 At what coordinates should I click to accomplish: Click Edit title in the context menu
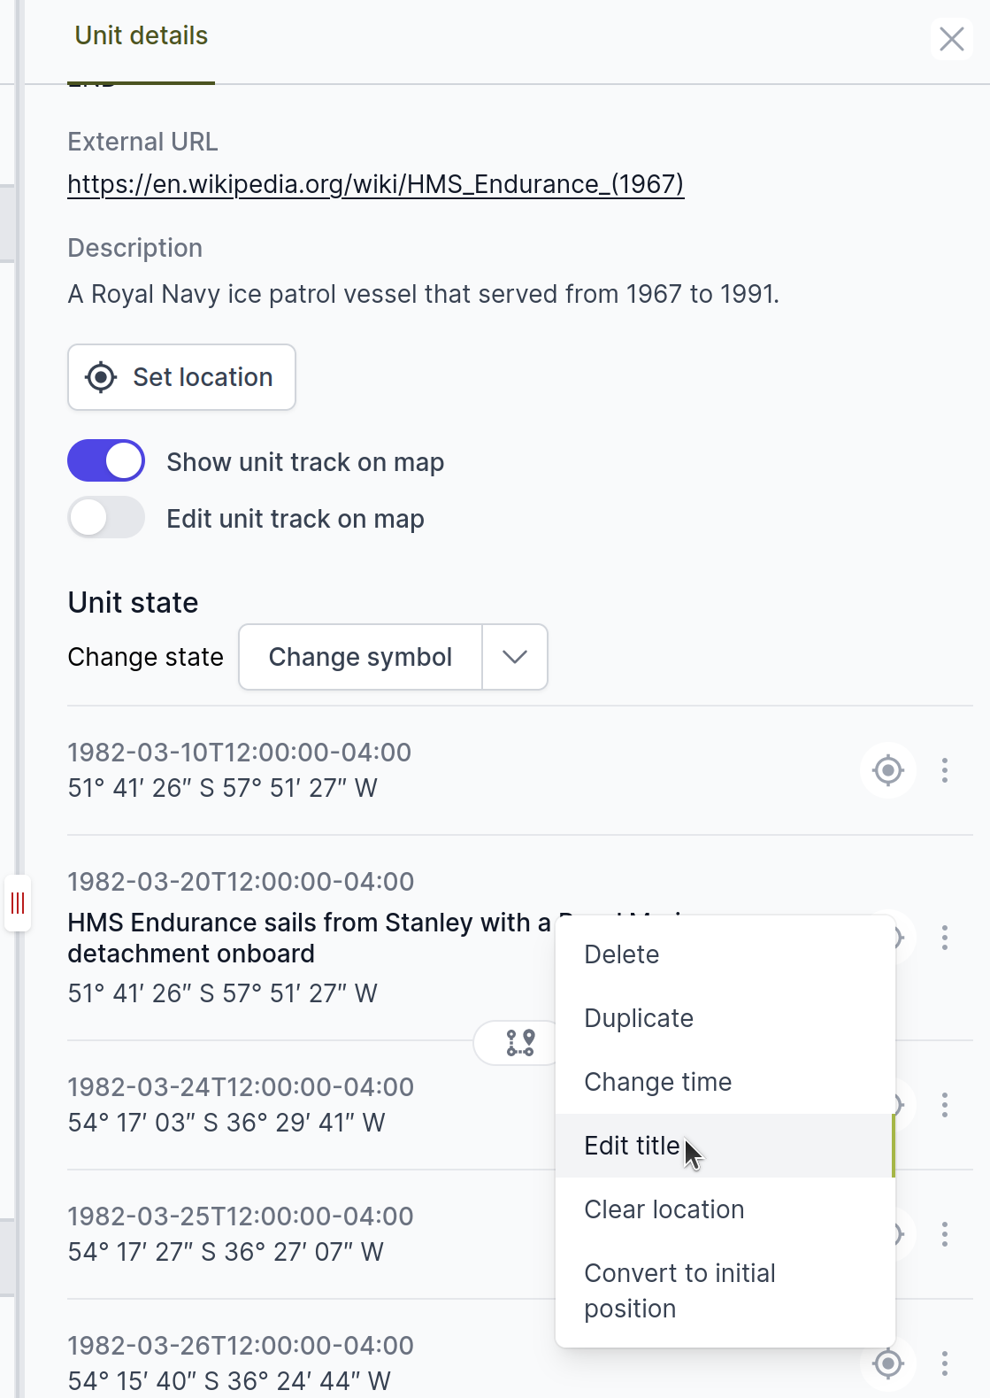click(631, 1146)
